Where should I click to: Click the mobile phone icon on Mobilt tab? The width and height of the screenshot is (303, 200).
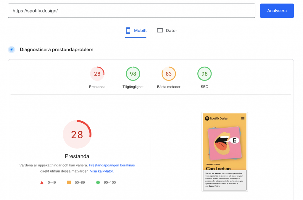pyautogui.click(x=128, y=30)
